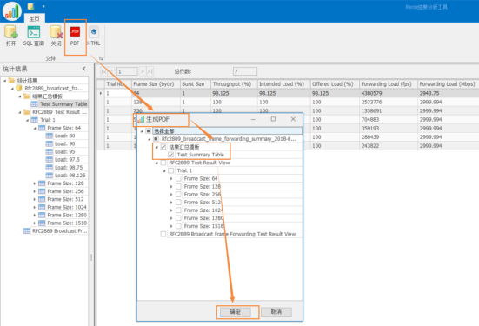Image resolution: width=479 pixels, height=326 pixels.
Task: Select Load: 97.5 table icon in tree
Action: point(50,160)
